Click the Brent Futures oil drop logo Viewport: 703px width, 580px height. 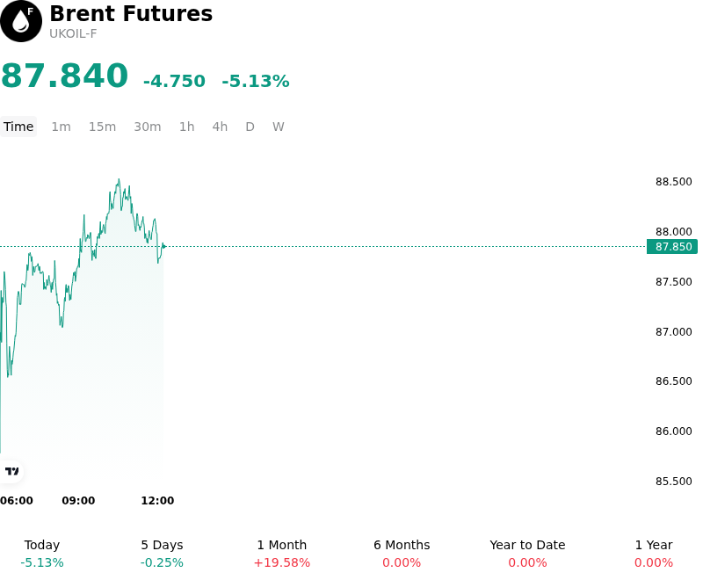[x=21, y=21]
